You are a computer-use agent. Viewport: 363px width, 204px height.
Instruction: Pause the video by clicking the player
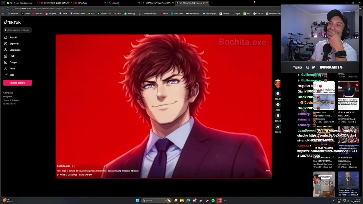click(164, 106)
